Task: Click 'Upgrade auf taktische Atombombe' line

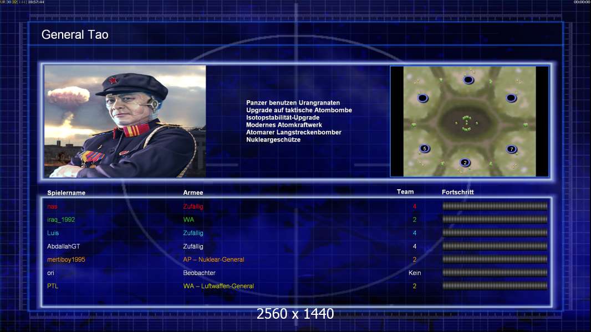Action: 299,110
